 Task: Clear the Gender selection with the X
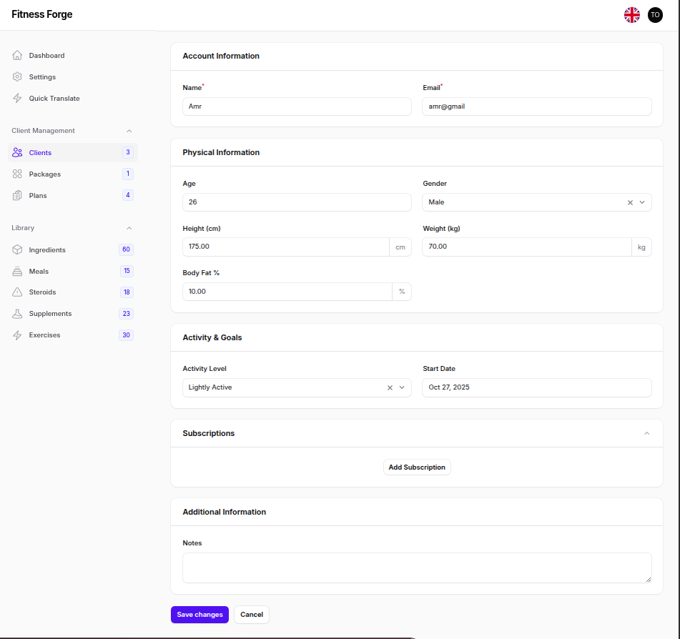point(629,202)
